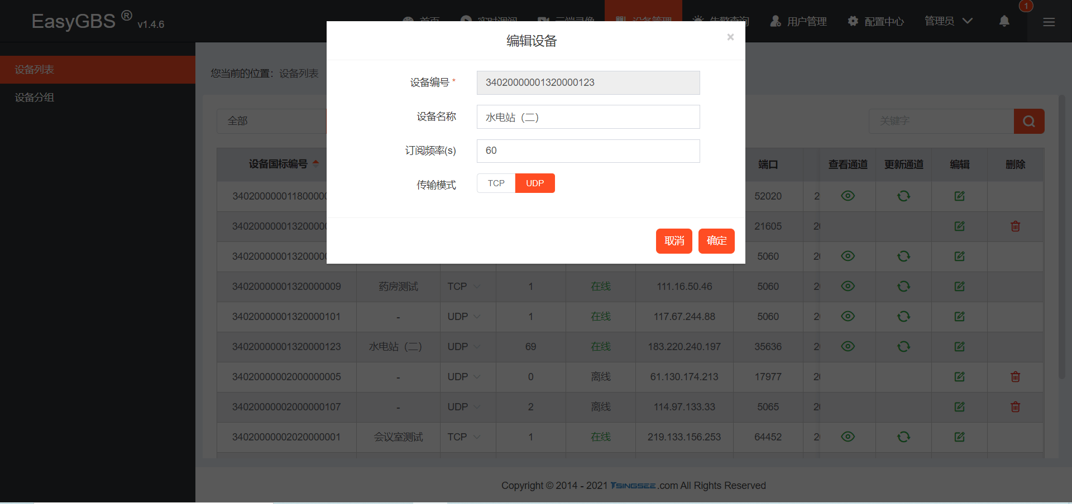Image resolution: width=1072 pixels, height=504 pixels.
Task: Select TCP transport mode
Action: pos(496,183)
